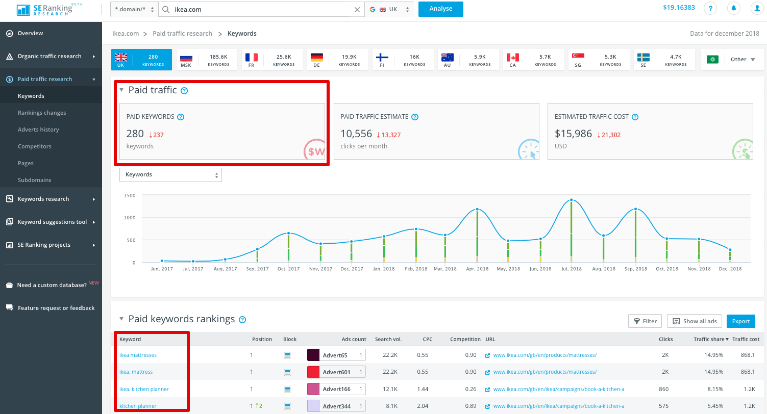Click inside the ikea.com domain search field

pos(262,9)
